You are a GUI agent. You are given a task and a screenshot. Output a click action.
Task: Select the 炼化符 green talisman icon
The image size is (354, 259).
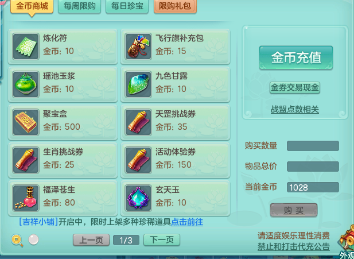pos(26,47)
